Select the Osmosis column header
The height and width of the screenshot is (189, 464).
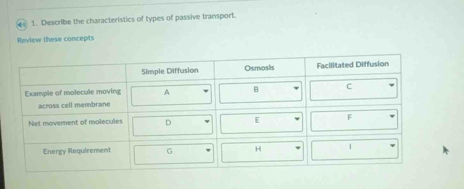(x=259, y=67)
